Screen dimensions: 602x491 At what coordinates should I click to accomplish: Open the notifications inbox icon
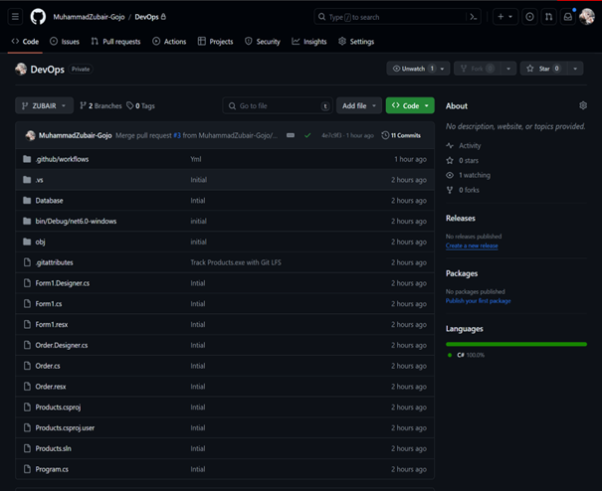click(x=568, y=17)
